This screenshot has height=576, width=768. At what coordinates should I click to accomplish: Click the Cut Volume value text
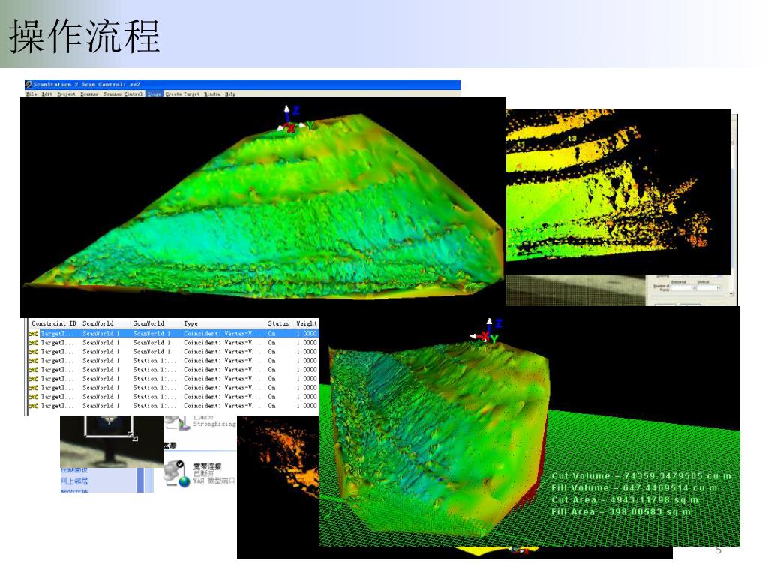coord(641,476)
